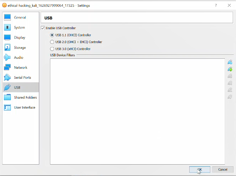Select the Storage settings category
Screen dimensions: 236x176
21,47
